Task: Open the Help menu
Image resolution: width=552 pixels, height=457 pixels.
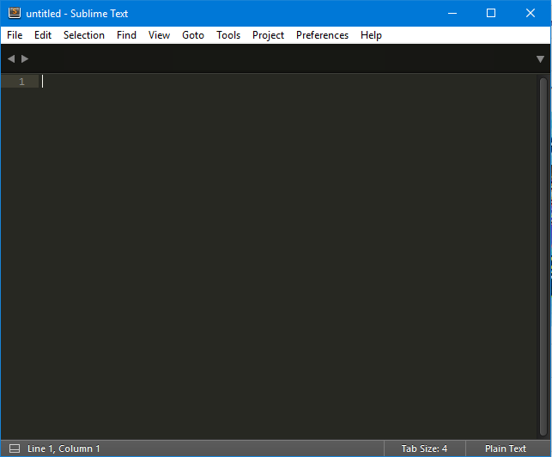Action: (372, 35)
